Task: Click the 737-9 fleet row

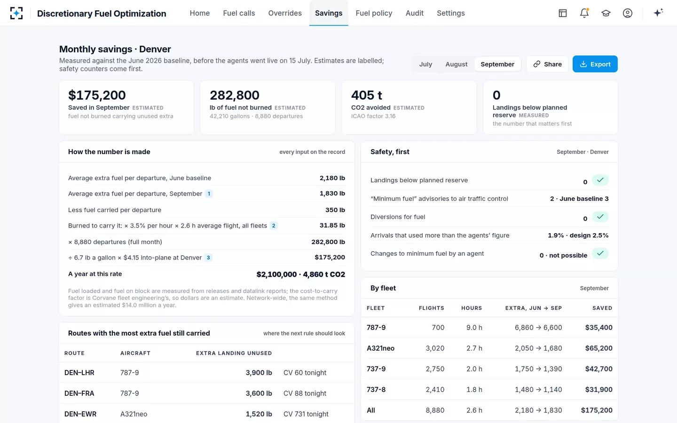Action: (489, 369)
